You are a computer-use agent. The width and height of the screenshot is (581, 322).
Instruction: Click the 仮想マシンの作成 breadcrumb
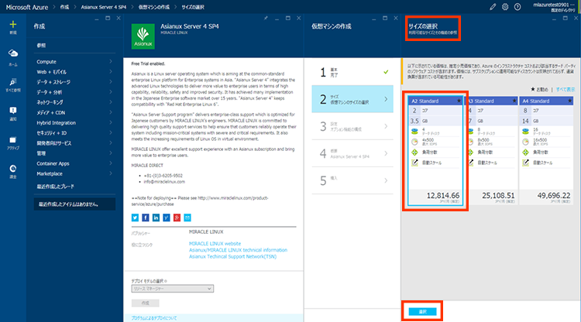point(154,7)
